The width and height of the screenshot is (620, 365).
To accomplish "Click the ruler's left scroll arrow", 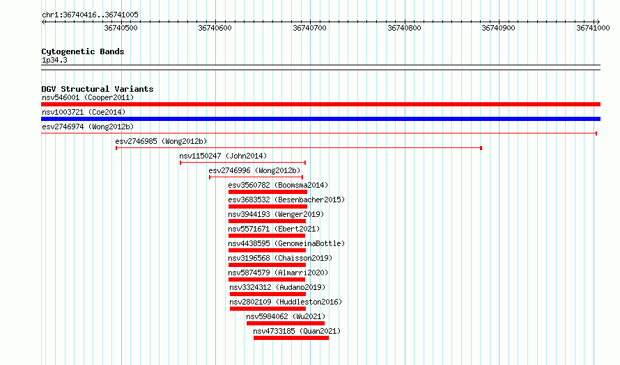I will (x=44, y=22).
